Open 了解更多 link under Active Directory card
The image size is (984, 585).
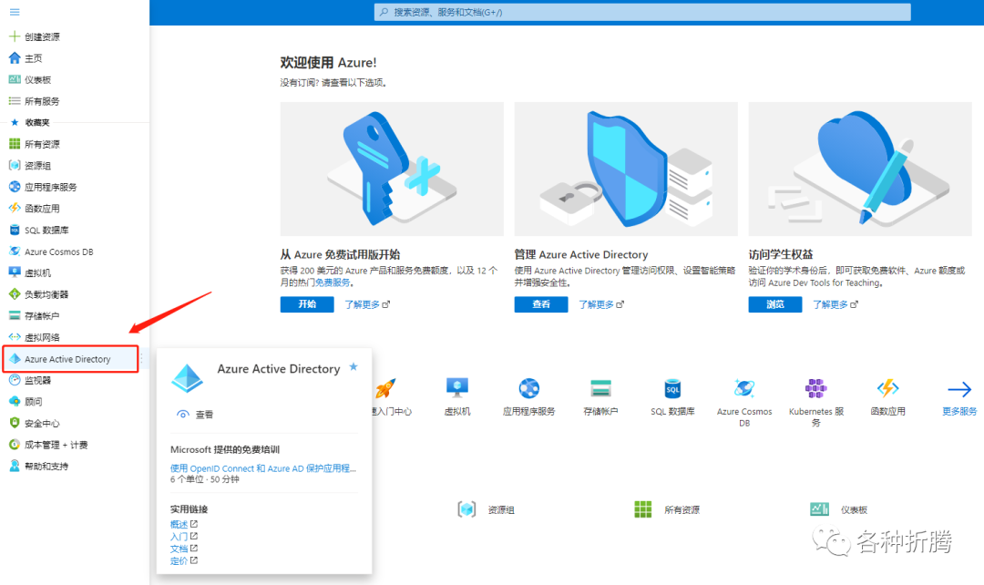tap(600, 304)
